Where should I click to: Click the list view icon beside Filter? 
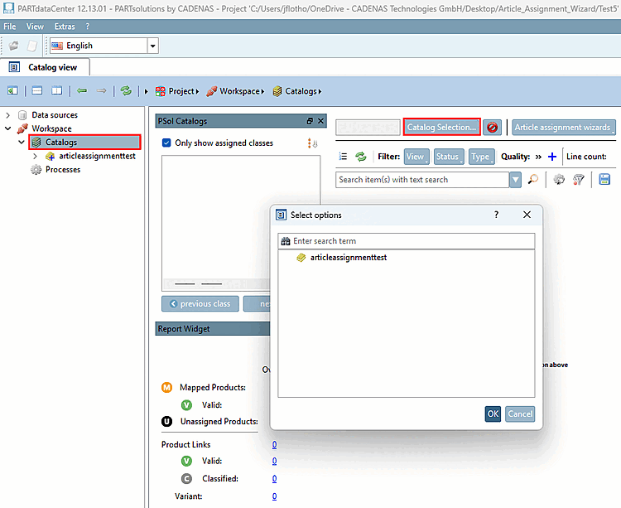click(343, 157)
